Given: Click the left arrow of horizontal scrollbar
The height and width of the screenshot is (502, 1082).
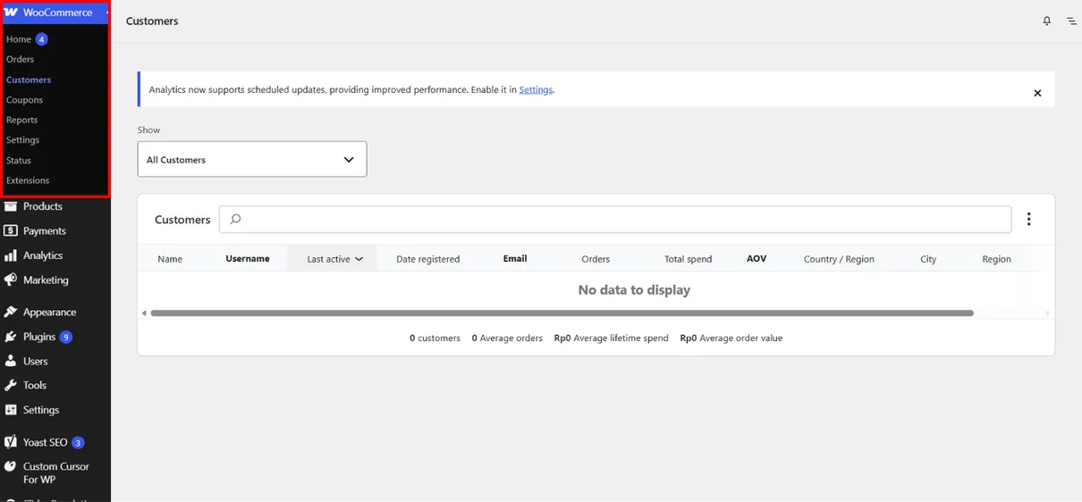Looking at the screenshot, I should point(144,314).
